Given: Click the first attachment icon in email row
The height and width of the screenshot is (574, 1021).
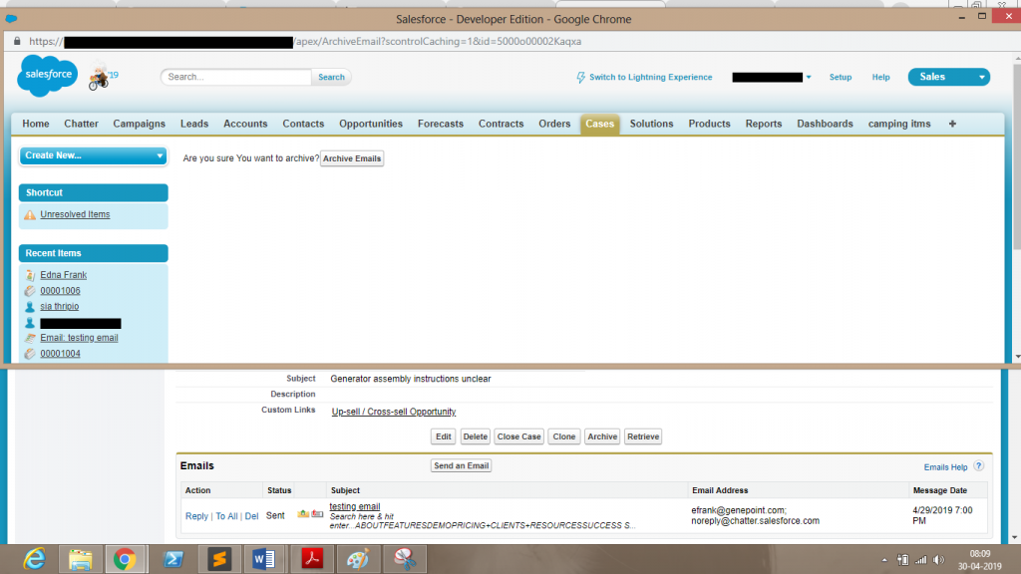Looking at the screenshot, I should 303,514.
